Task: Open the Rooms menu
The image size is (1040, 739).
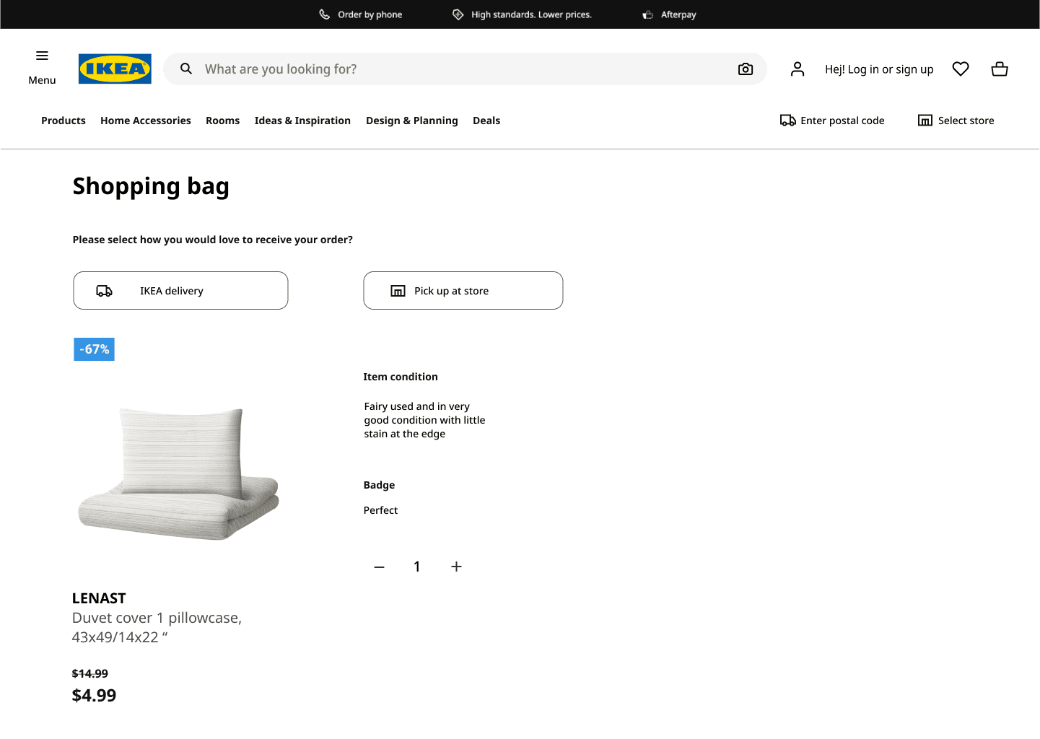Action: pos(223,121)
